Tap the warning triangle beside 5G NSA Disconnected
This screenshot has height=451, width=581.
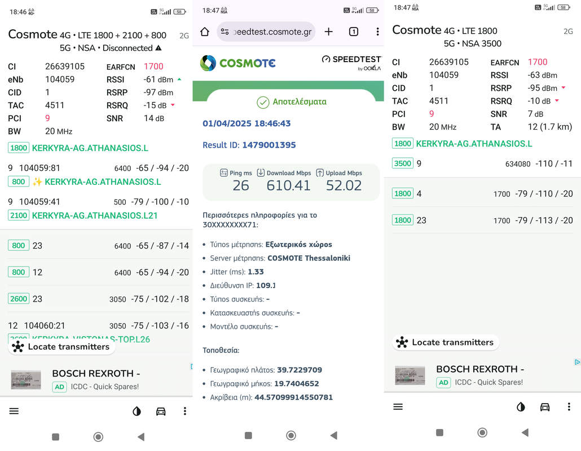pyautogui.click(x=159, y=48)
